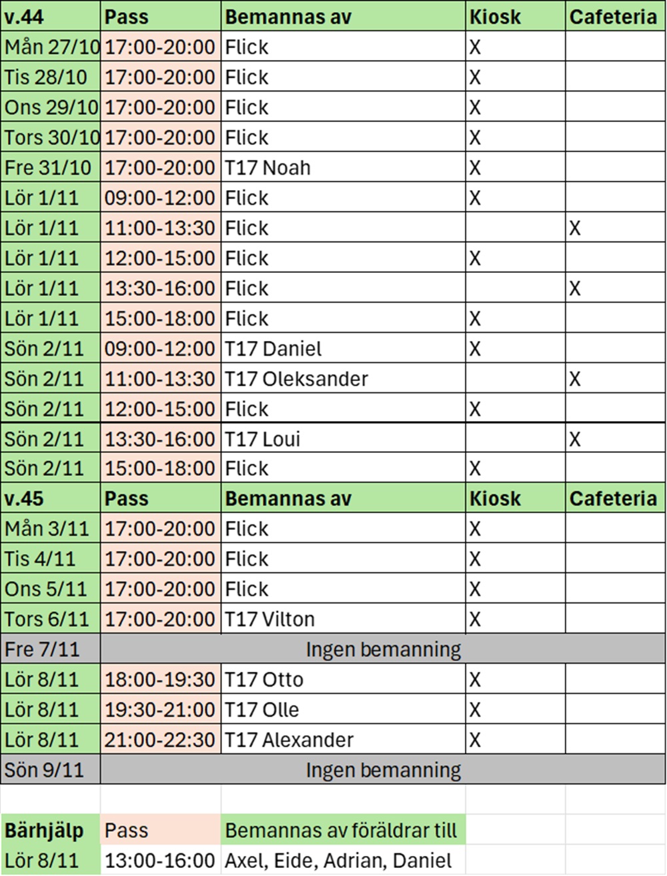Image resolution: width=667 pixels, height=876 pixels.
Task: Click Ingen bemanning in the Fre 7/11 row
Action: coord(383,649)
